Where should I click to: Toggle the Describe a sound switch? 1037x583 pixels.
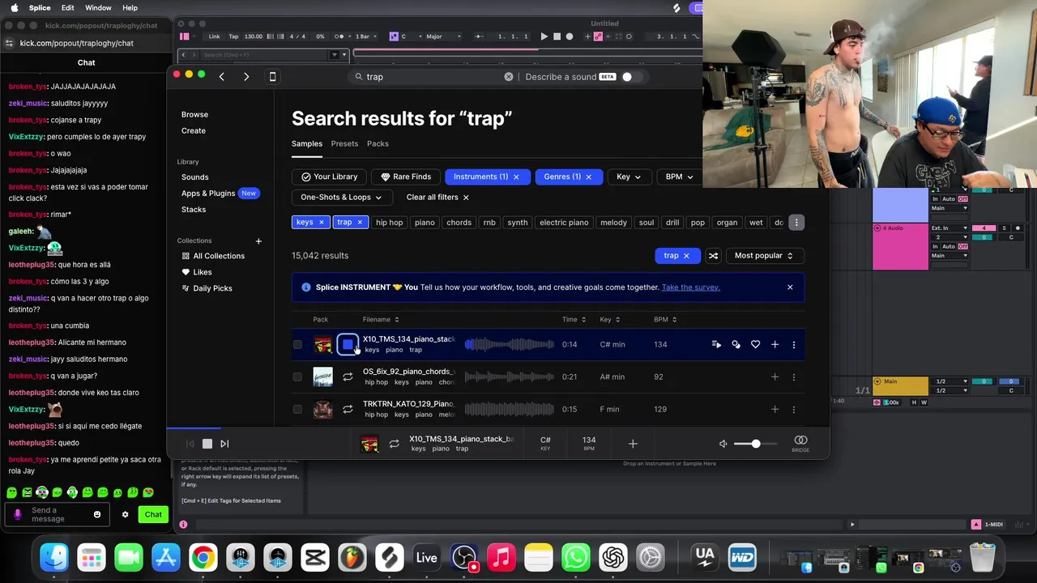pos(630,76)
